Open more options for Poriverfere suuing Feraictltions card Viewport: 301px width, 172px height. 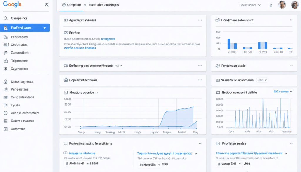(200, 143)
